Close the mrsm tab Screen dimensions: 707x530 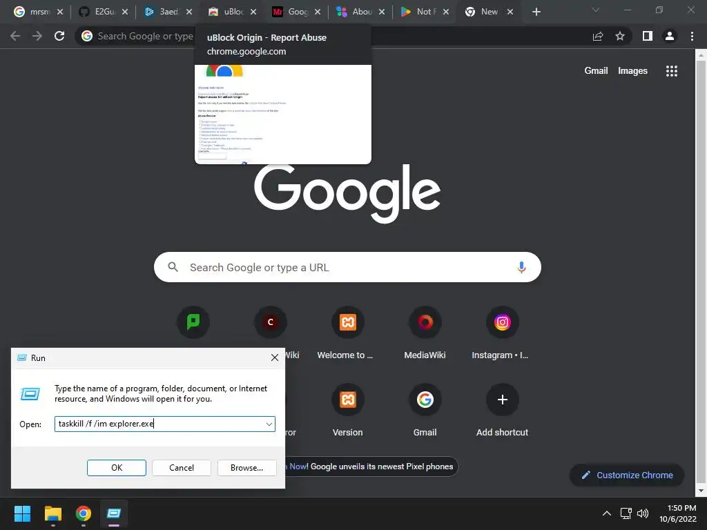[60, 12]
